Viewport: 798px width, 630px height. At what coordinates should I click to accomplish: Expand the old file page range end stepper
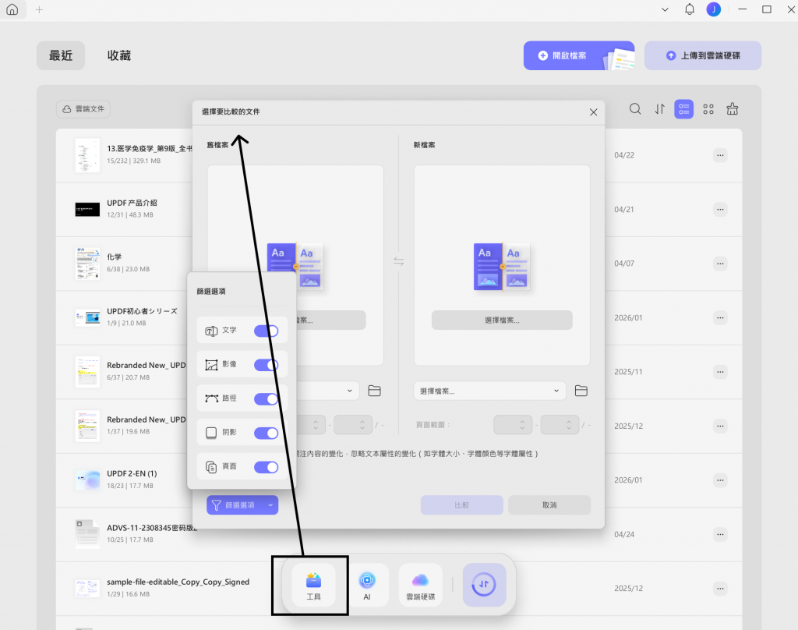[362, 425]
